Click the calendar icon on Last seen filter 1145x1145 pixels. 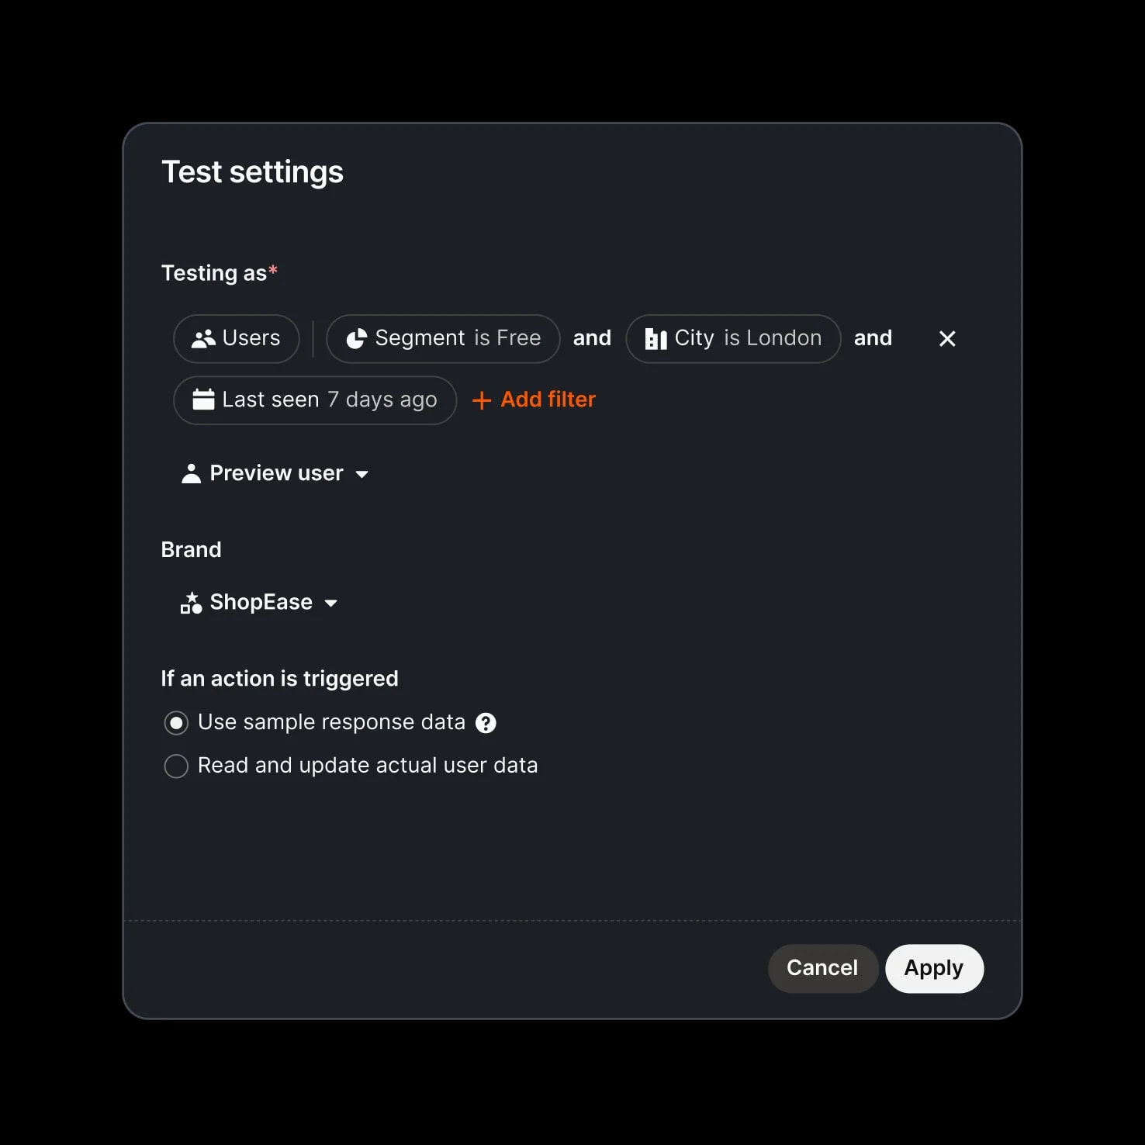[x=202, y=400]
